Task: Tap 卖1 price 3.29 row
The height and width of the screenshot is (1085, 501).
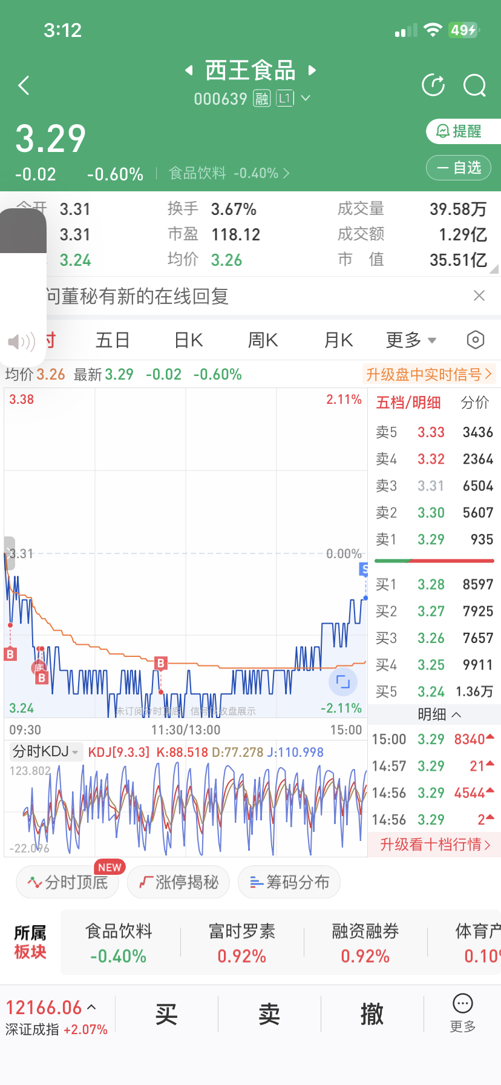Action: click(x=434, y=539)
